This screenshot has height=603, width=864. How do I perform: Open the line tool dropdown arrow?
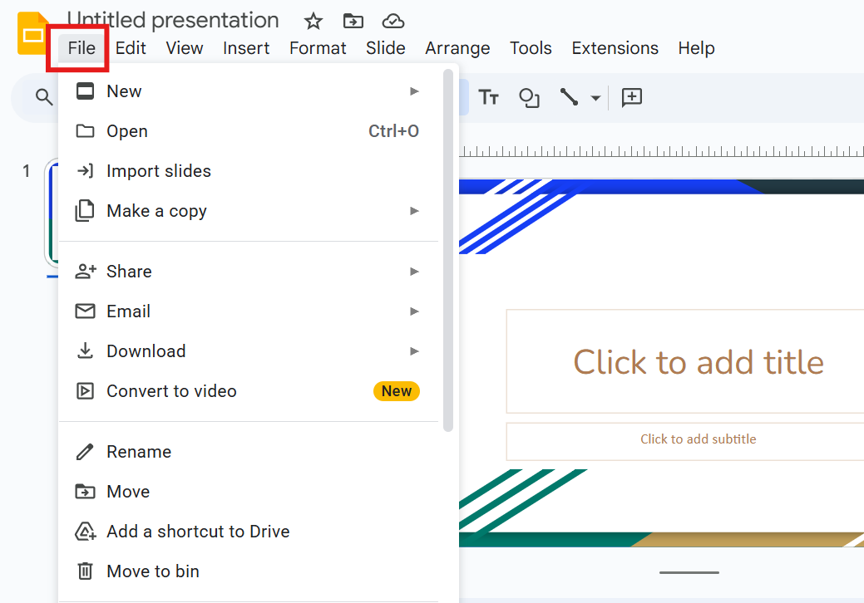pyautogui.click(x=595, y=99)
